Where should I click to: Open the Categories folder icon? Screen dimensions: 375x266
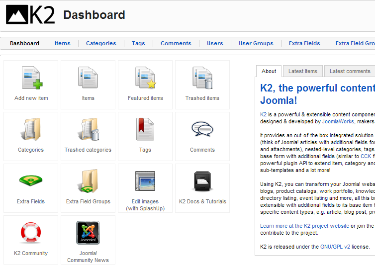(31, 129)
